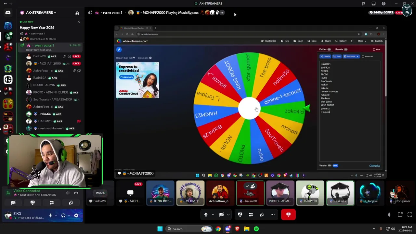Open Spotify from the Windows taskbar

(x=256, y=229)
